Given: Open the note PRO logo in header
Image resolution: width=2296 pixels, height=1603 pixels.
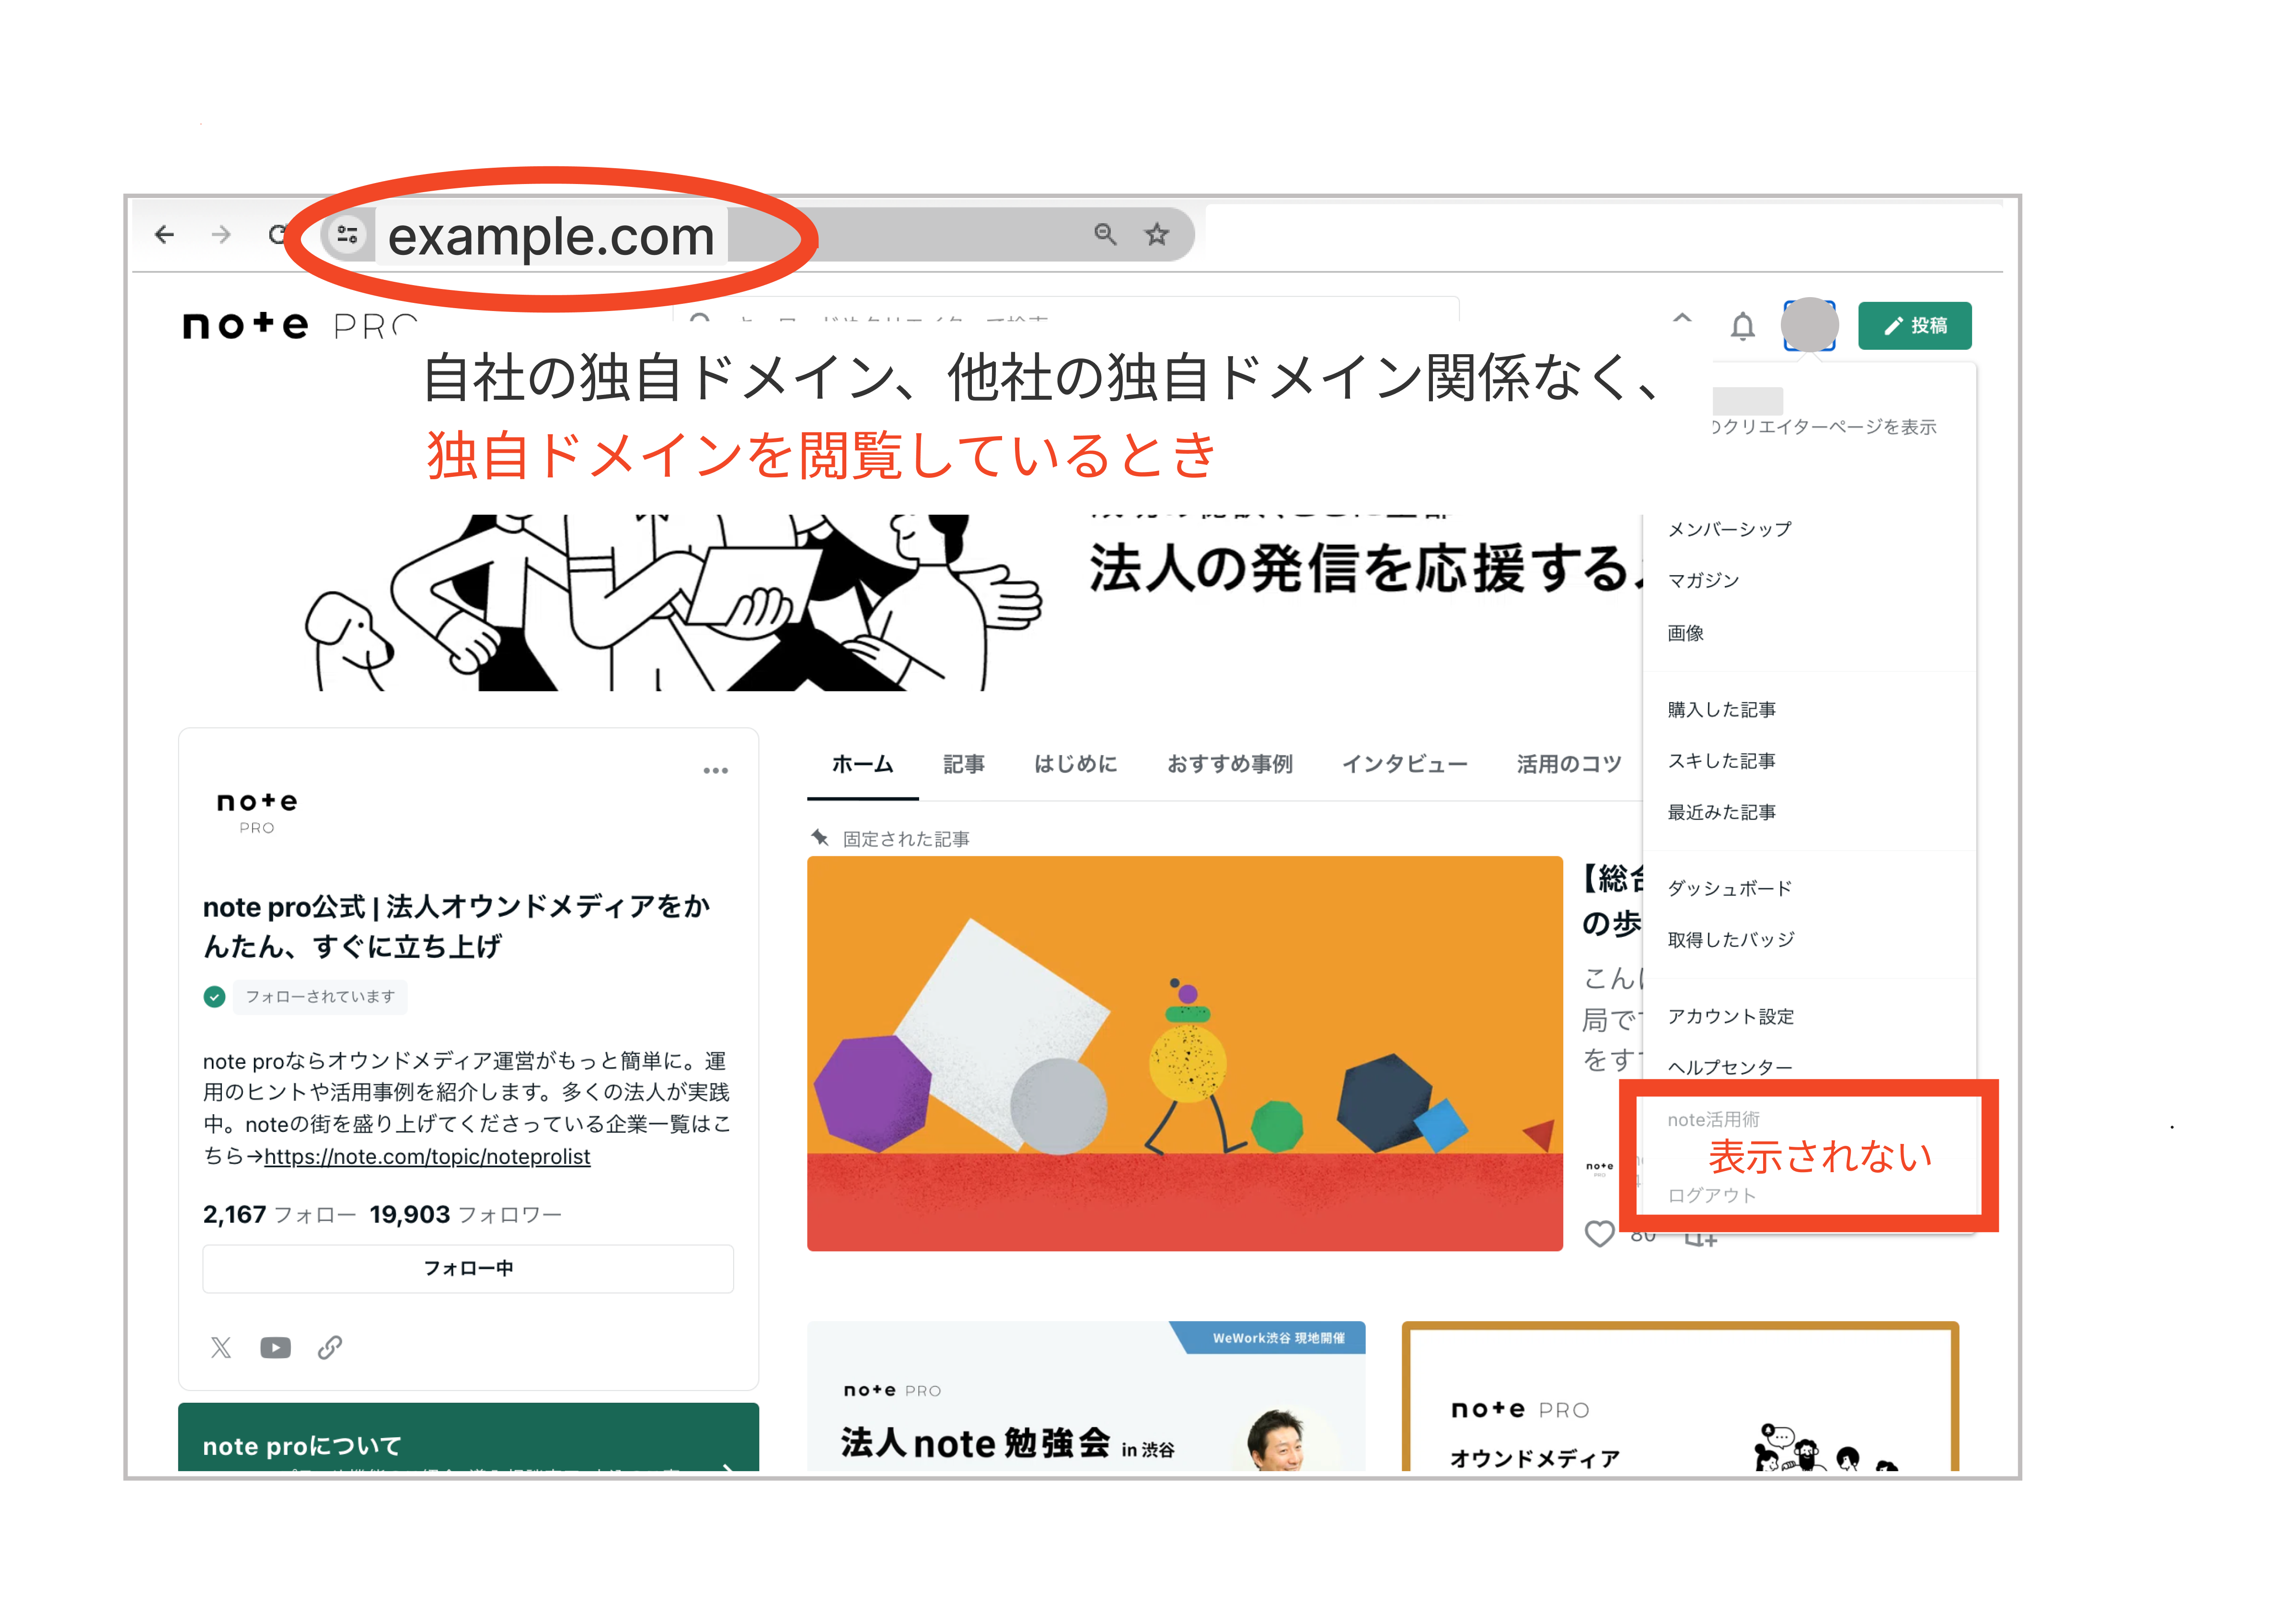Looking at the screenshot, I should (300, 325).
